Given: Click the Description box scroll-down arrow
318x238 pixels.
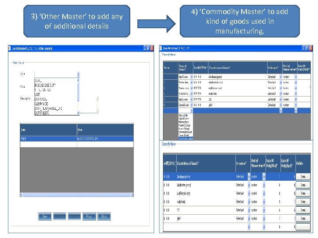Looking at the screenshot, I should (x=98, y=111).
